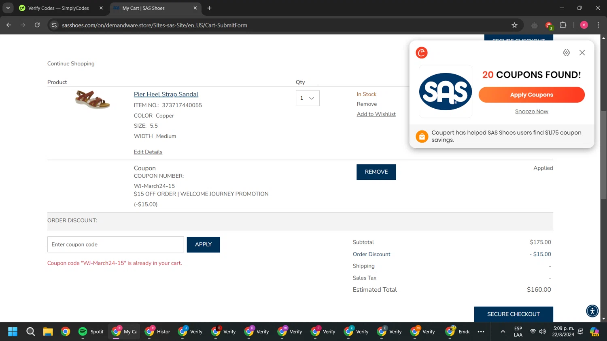Bookmark this page with the star icon

point(514,25)
